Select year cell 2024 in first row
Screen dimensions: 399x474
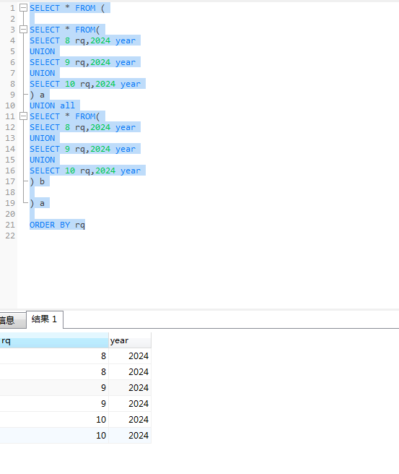pyautogui.click(x=130, y=355)
